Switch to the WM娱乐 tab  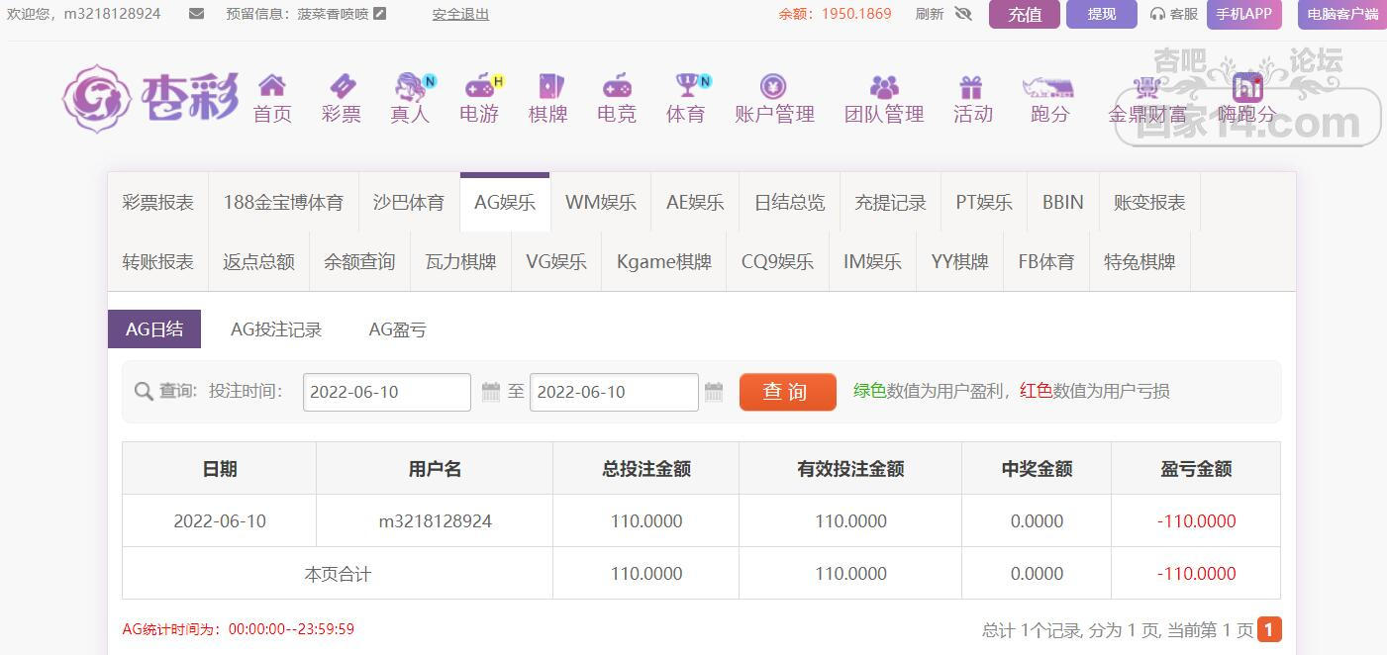tap(600, 202)
